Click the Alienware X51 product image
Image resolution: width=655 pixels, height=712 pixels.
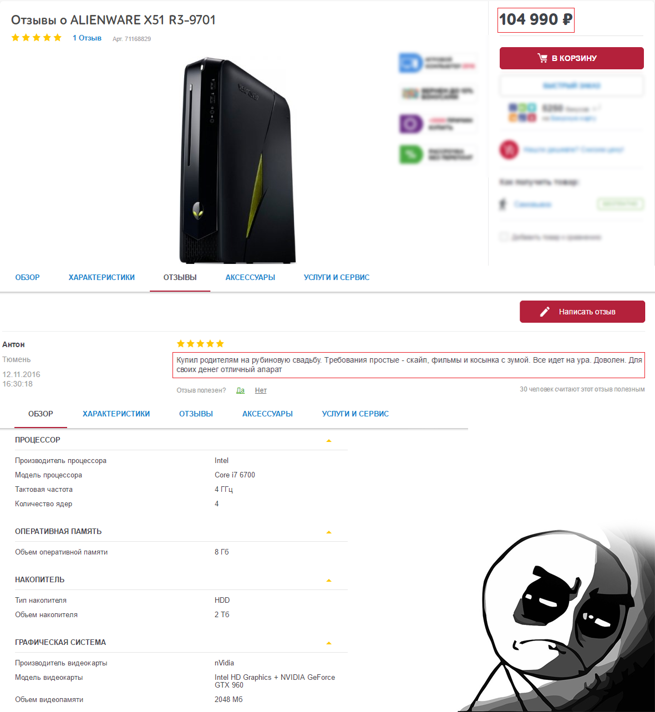pos(237,160)
